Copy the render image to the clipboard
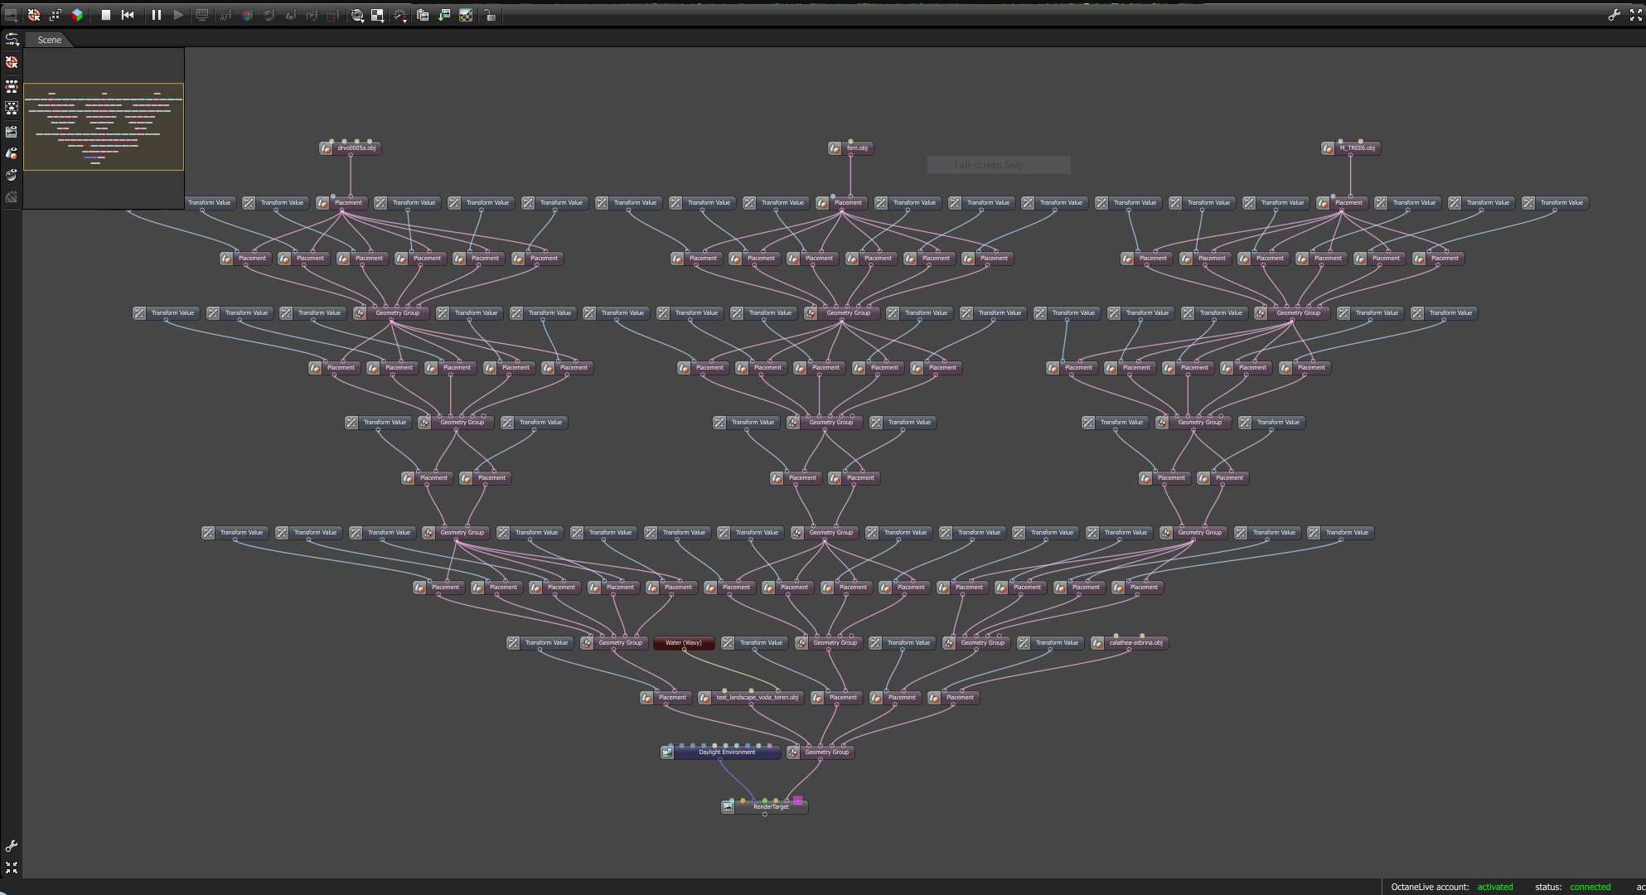The image size is (1646, 895). (x=422, y=16)
